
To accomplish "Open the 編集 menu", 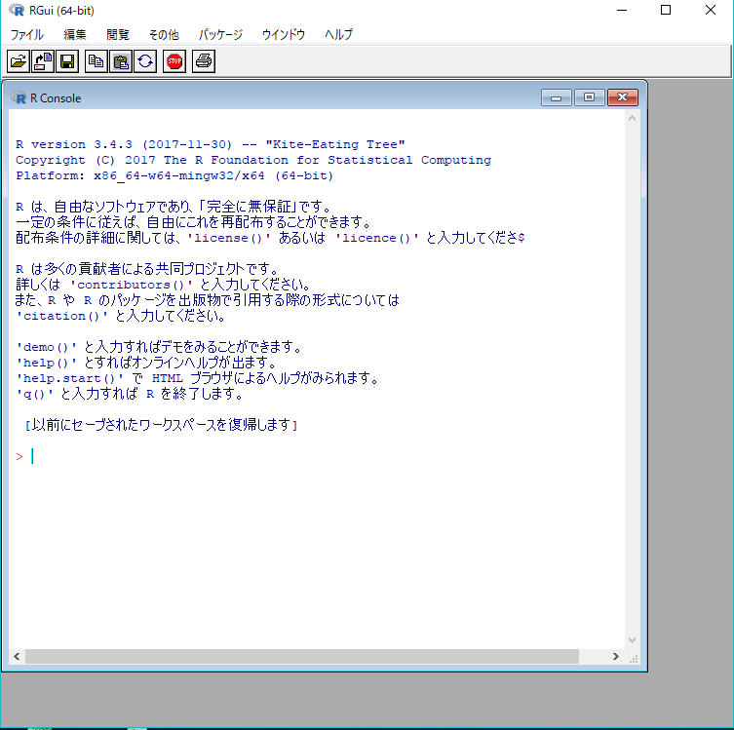I will 75,35.
